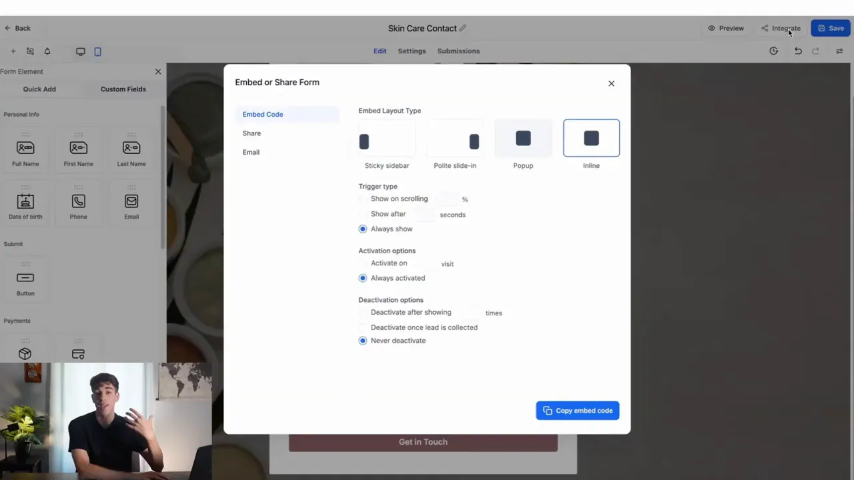
Task: Click the Personal Info section heading
Action: click(21, 114)
